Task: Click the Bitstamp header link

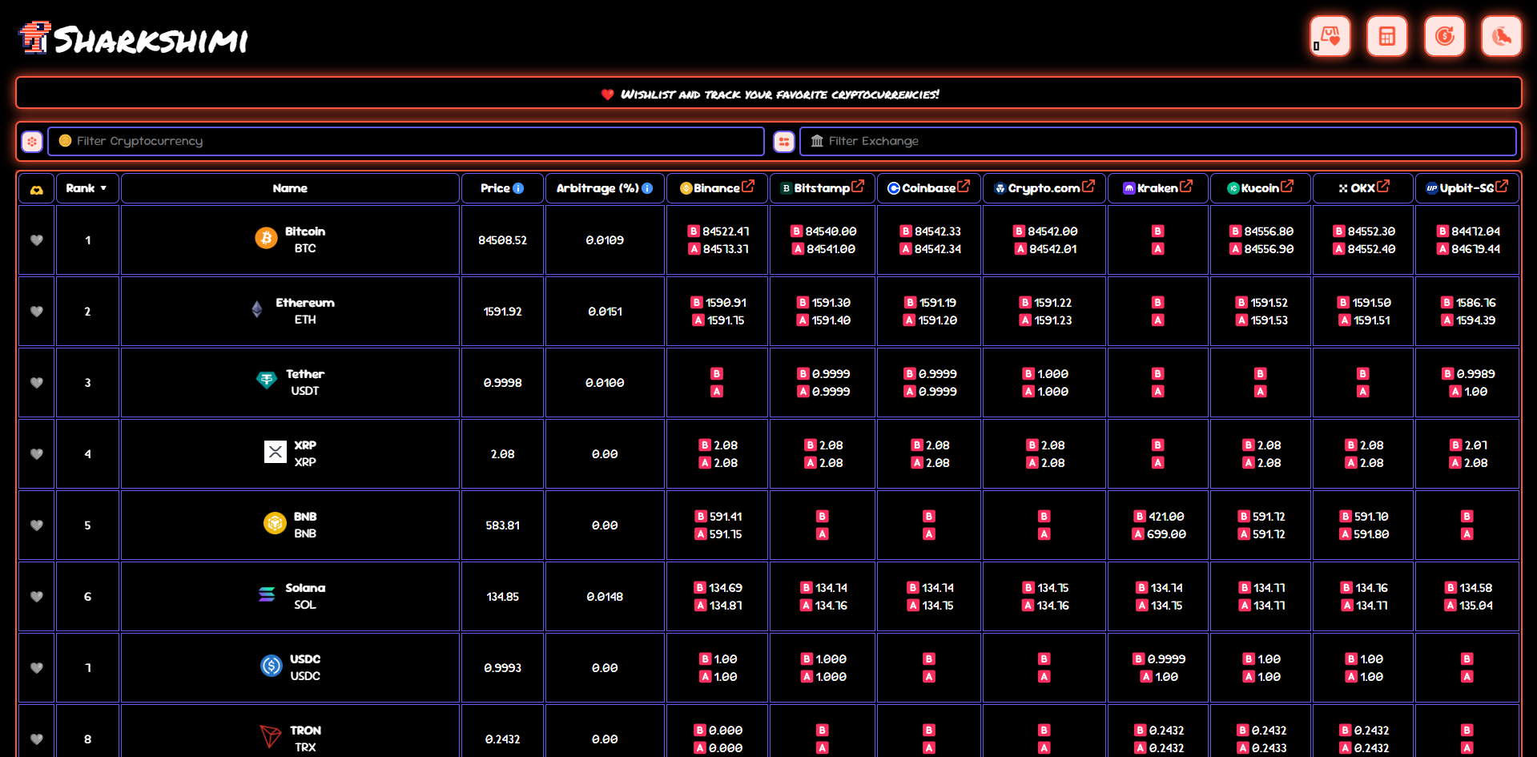Action: click(822, 188)
